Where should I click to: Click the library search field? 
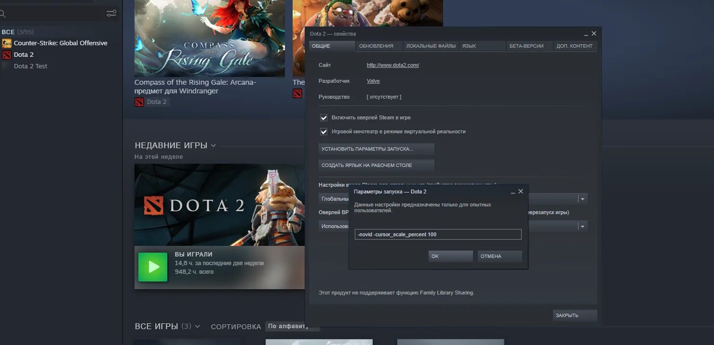click(x=53, y=13)
